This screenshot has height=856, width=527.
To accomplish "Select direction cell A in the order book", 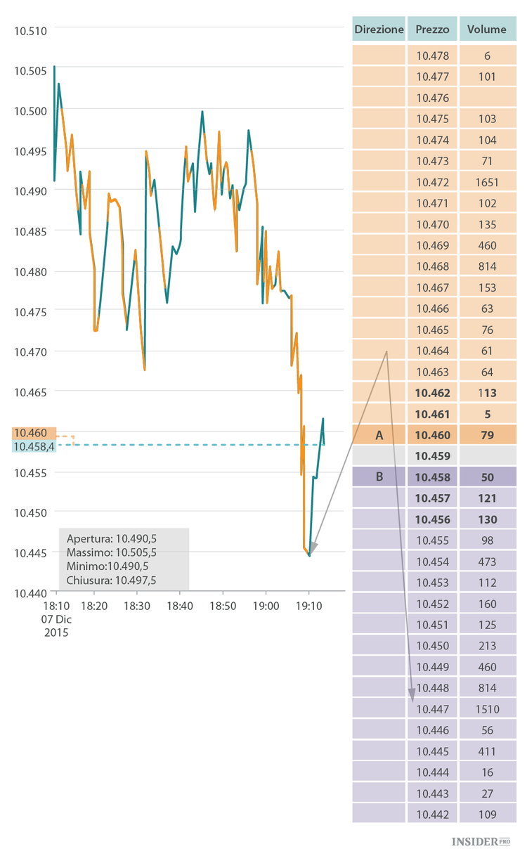I will [379, 435].
